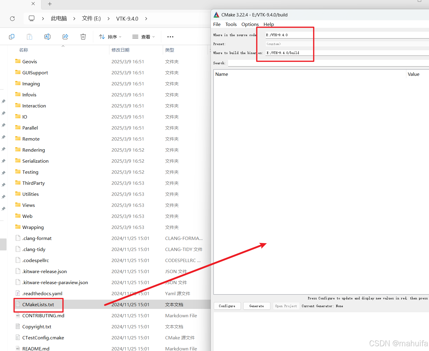The width and height of the screenshot is (429, 351).
Task: Click 文件 (E:) in the address breadcrumb
Action: 91,19
